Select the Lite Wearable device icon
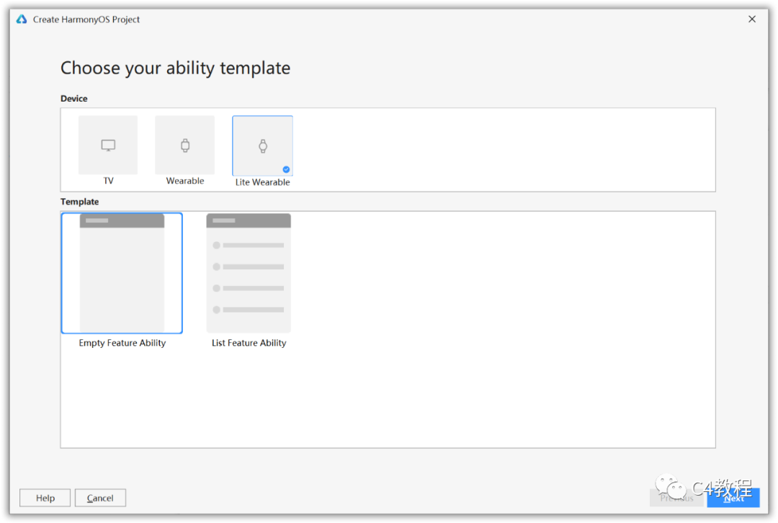Viewport: 778px width, 523px height. point(262,146)
